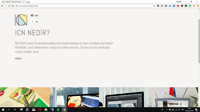Image resolution: width=200 pixels, height=112 pixels.
Task: Show hidden system tray icons
Action: 167,110
